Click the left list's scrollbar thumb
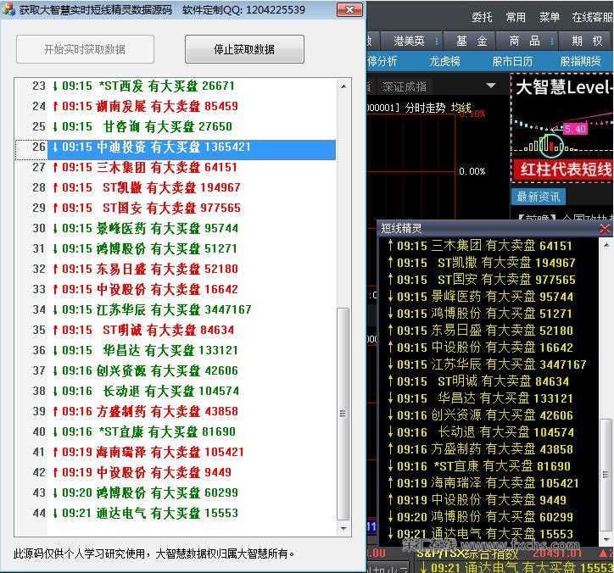Viewport: 614px width, 573px height. click(x=343, y=414)
